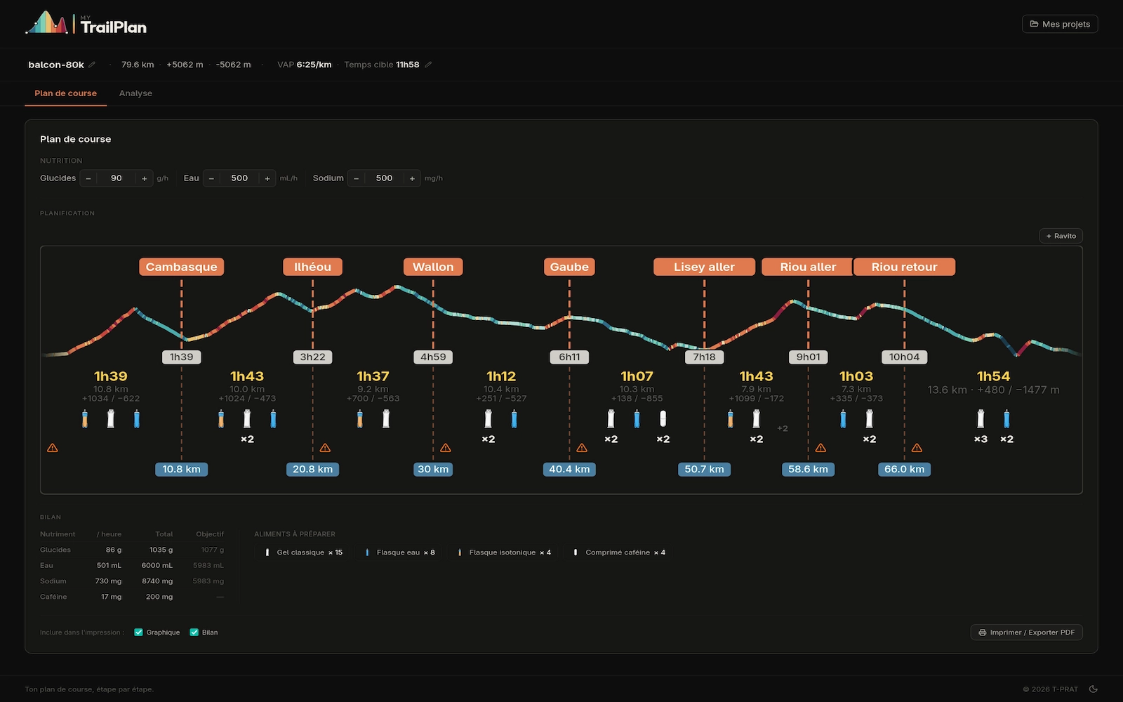Increase Eau value with plus

point(267,178)
